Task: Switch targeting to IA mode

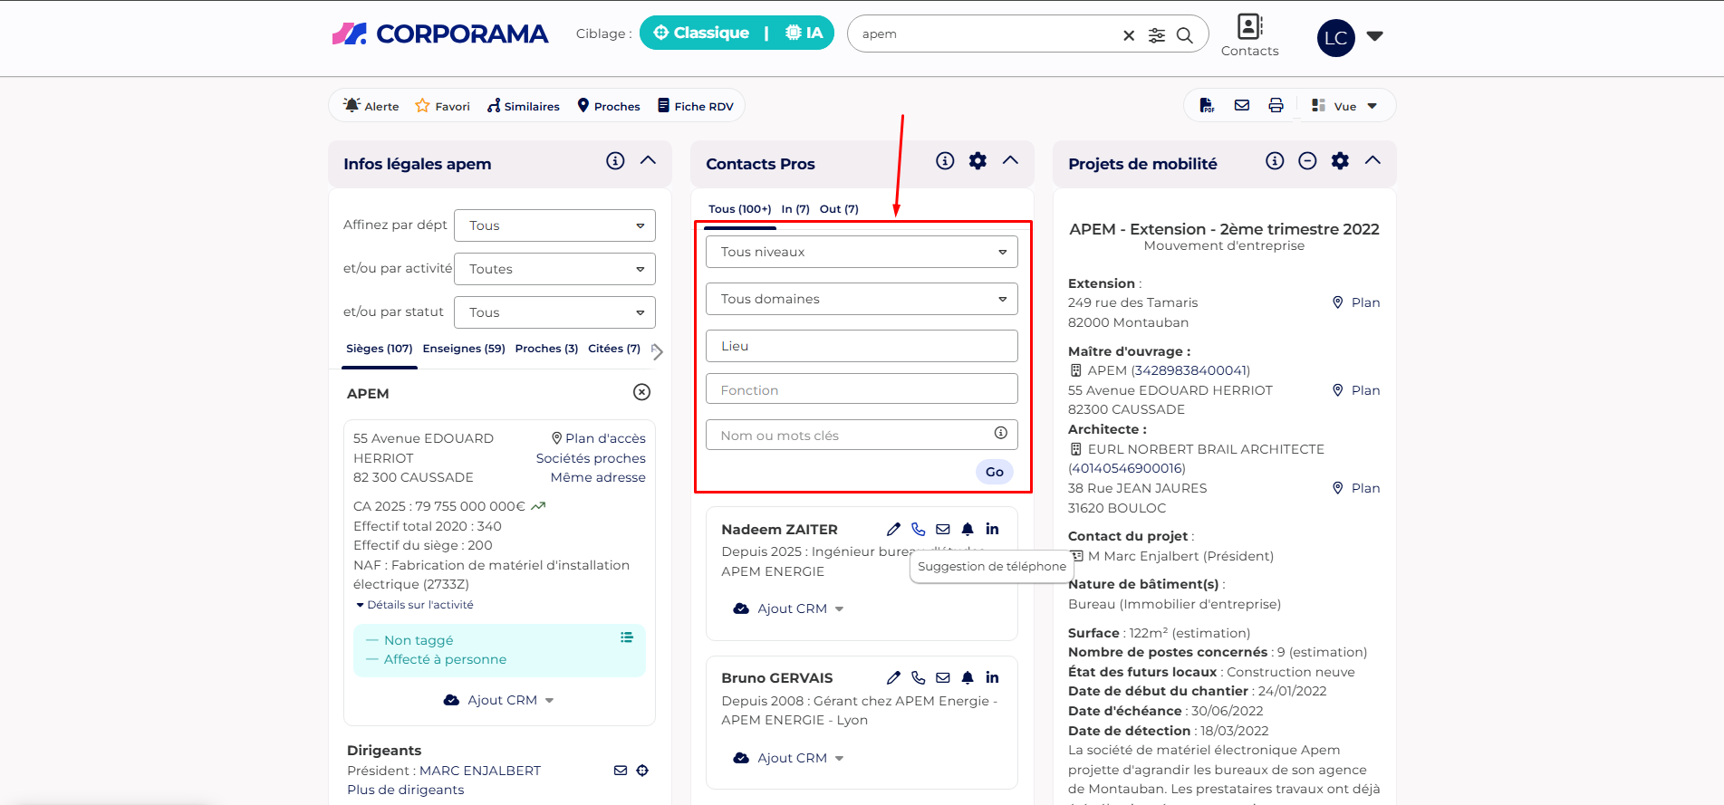Action: (804, 34)
